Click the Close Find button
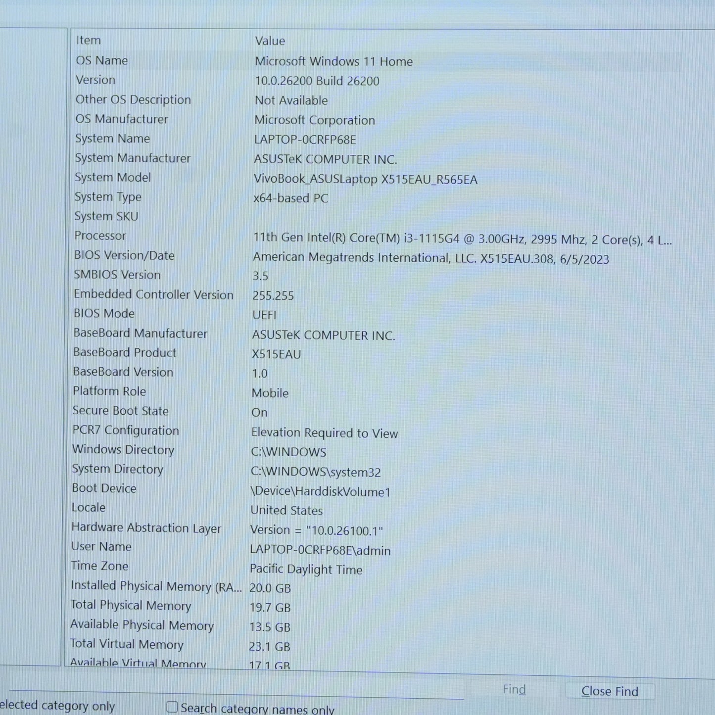715x715 pixels. click(610, 691)
